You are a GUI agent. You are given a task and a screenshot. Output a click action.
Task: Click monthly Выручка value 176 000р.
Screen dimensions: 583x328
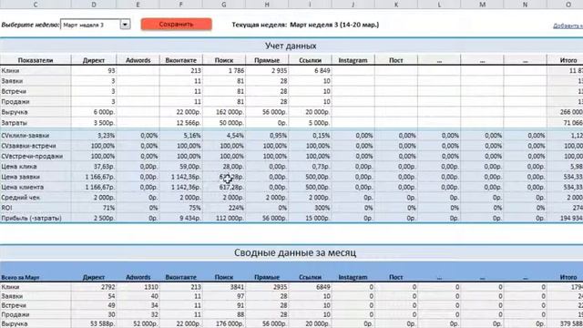[224, 324]
